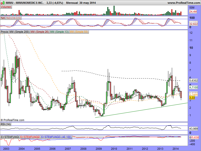The image size is (201, 151).
Task: Click the %K stochastic label
Action: tap(3, 18)
